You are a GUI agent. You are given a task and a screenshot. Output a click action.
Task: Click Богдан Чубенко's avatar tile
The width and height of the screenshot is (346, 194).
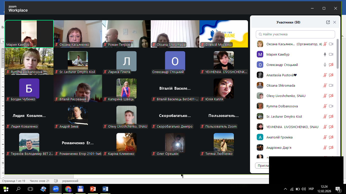[29, 88]
